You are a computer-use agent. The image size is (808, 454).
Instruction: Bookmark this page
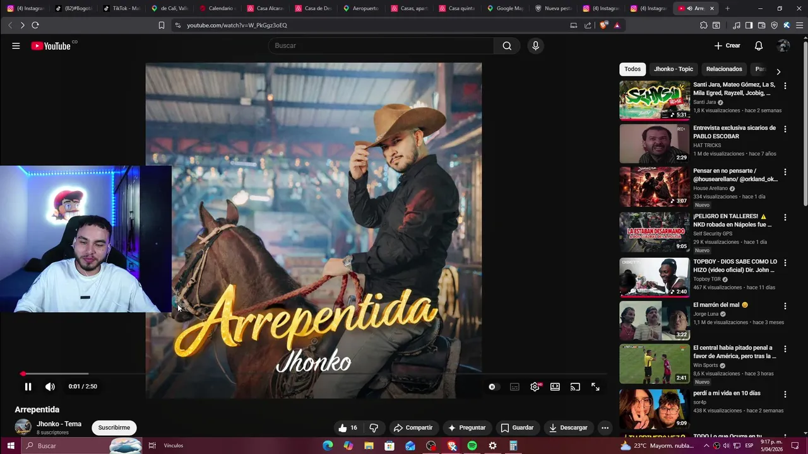point(162,25)
